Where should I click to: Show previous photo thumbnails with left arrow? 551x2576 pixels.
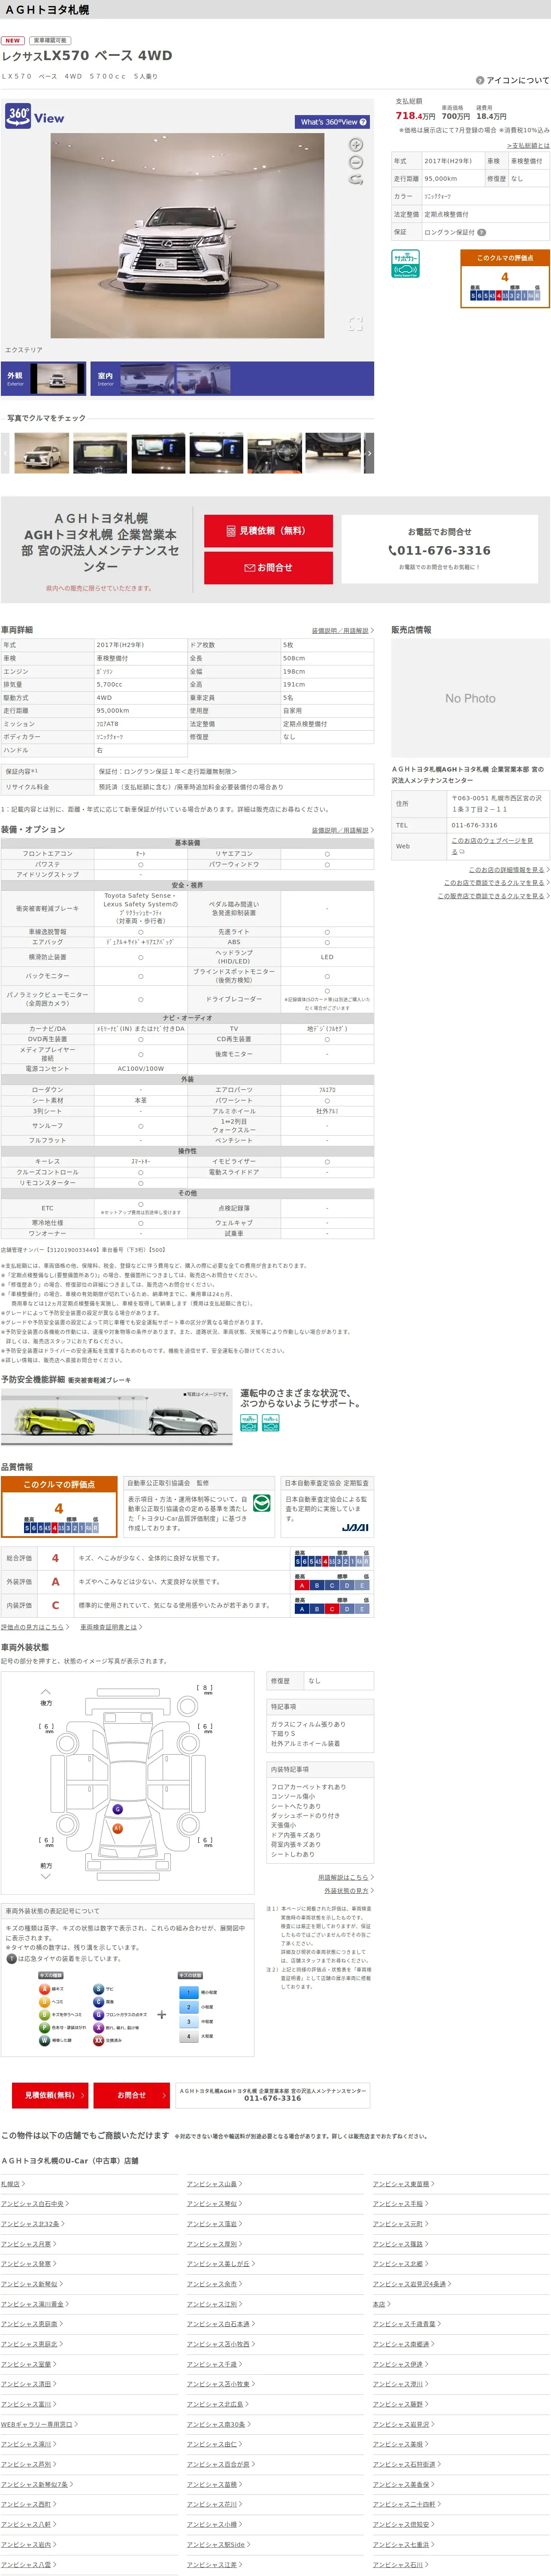click(5, 453)
